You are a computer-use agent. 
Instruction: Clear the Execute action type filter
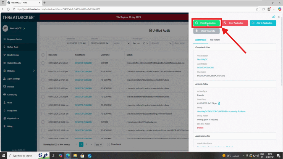pos(144,43)
